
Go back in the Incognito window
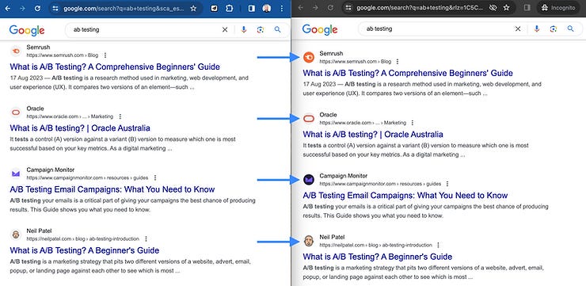300,7
